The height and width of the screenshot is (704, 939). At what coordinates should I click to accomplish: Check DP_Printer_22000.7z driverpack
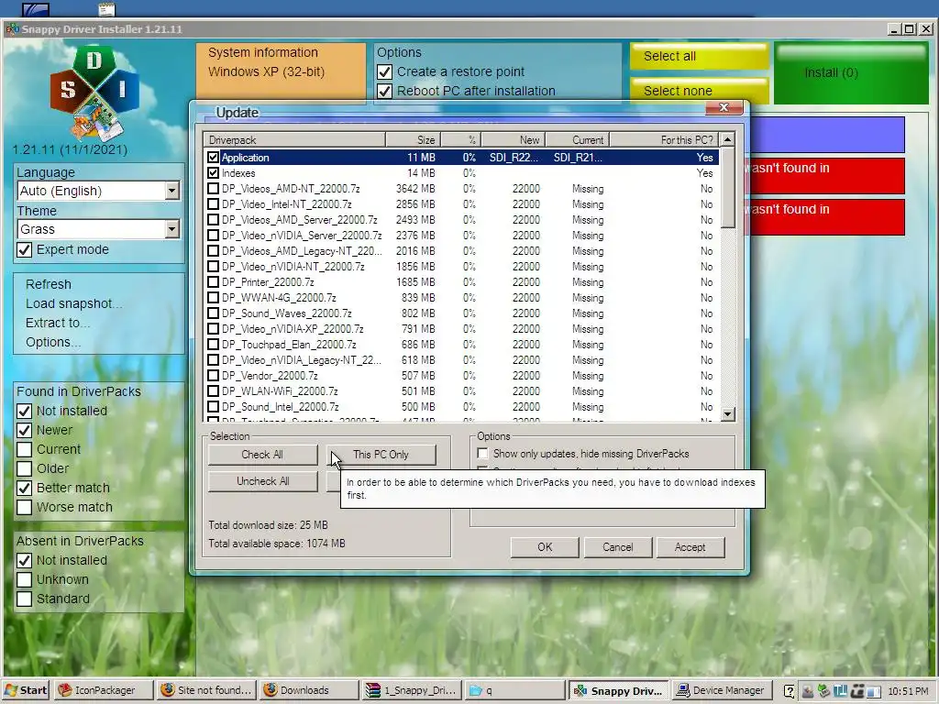[x=213, y=282]
